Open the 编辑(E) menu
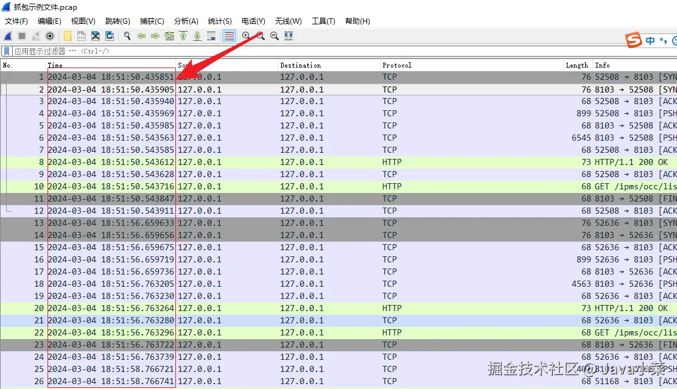Viewport: 677px width, 389px height. 49,21
